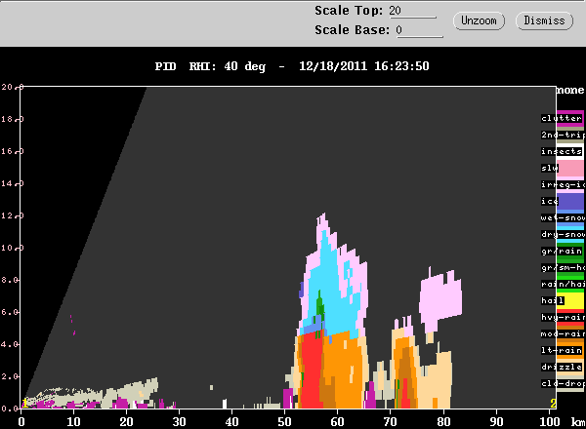Click the Dismiss button
This screenshot has width=586, height=429.
click(x=544, y=20)
